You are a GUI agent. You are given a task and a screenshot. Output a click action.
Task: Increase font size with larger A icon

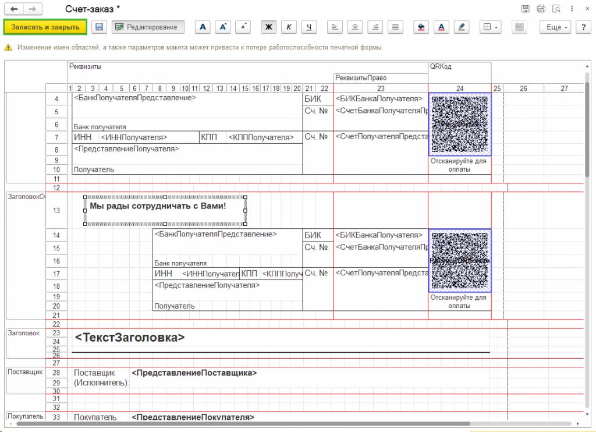pyautogui.click(x=223, y=27)
